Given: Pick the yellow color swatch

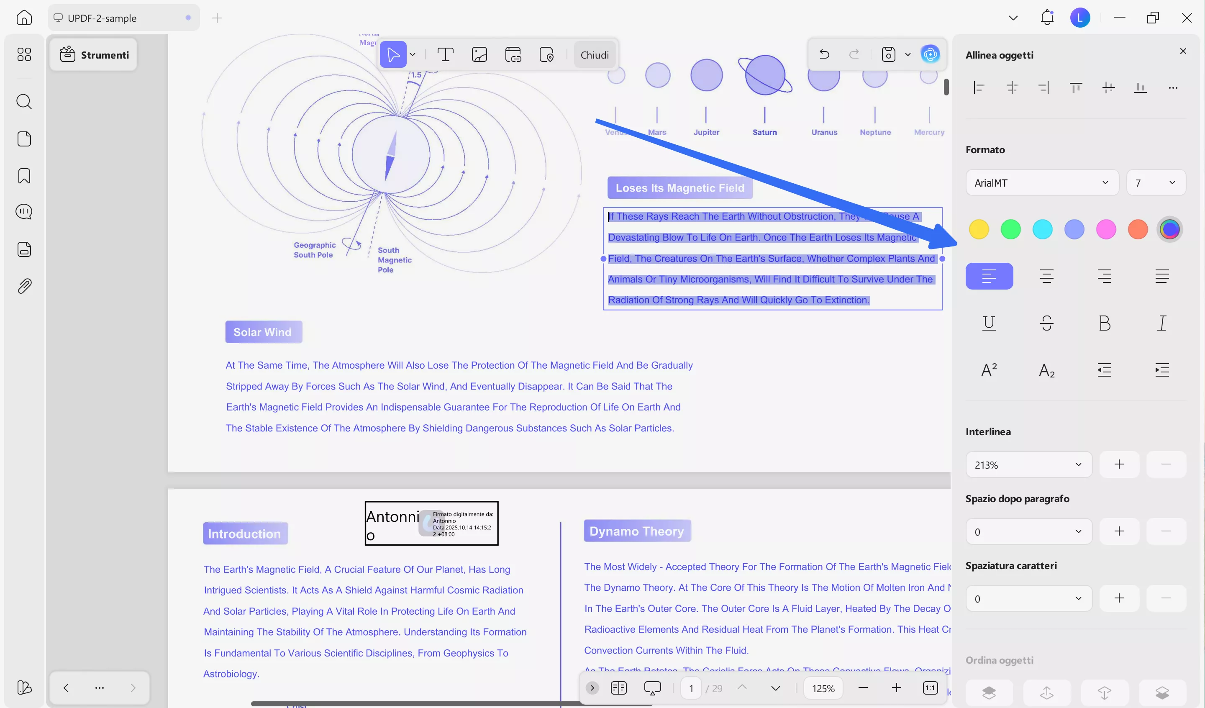Looking at the screenshot, I should 978,229.
